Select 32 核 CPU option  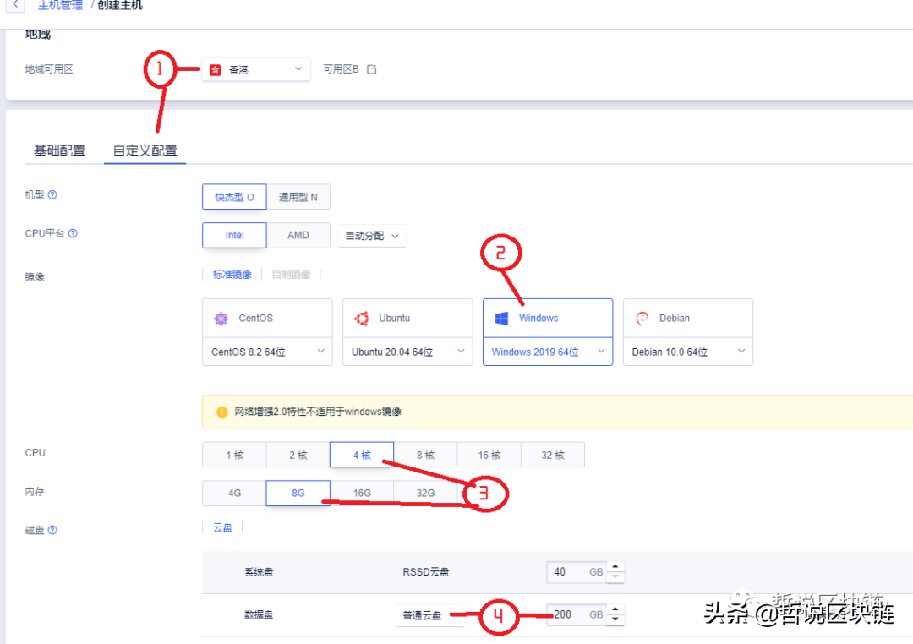553,455
